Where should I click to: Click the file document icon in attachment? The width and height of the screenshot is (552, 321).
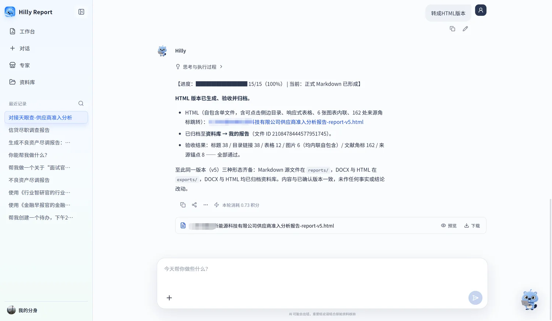click(183, 225)
